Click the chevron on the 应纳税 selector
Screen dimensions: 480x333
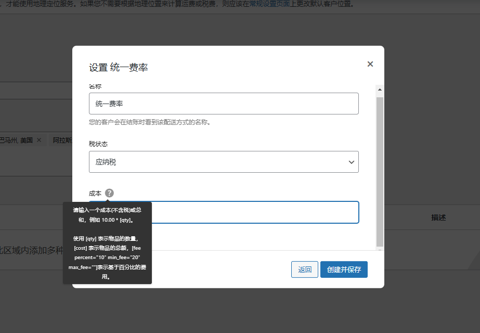pos(352,162)
